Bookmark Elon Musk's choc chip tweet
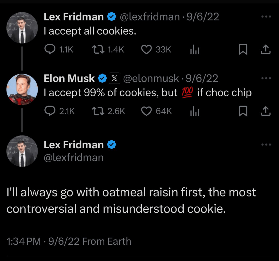279x261 pixels. click(242, 111)
